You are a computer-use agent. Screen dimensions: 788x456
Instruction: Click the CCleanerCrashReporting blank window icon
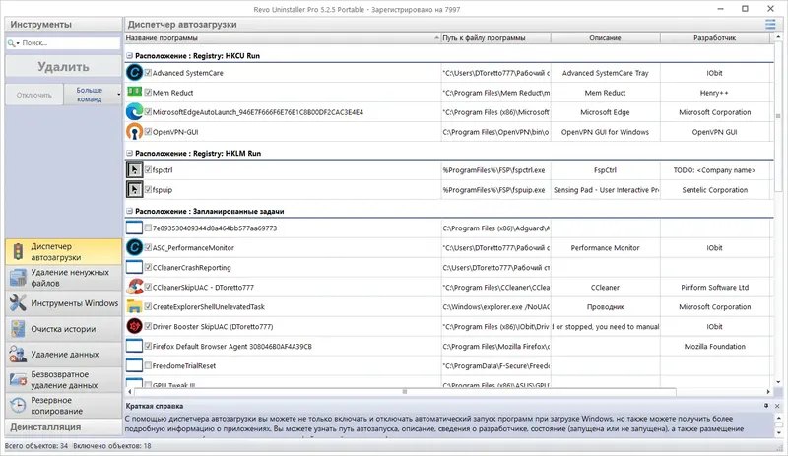point(134,267)
